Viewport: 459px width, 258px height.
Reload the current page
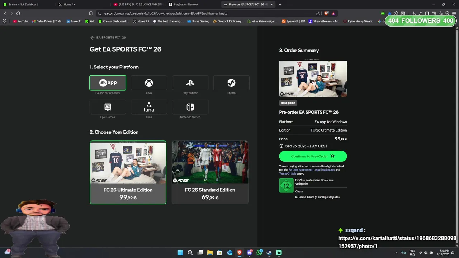18,14
